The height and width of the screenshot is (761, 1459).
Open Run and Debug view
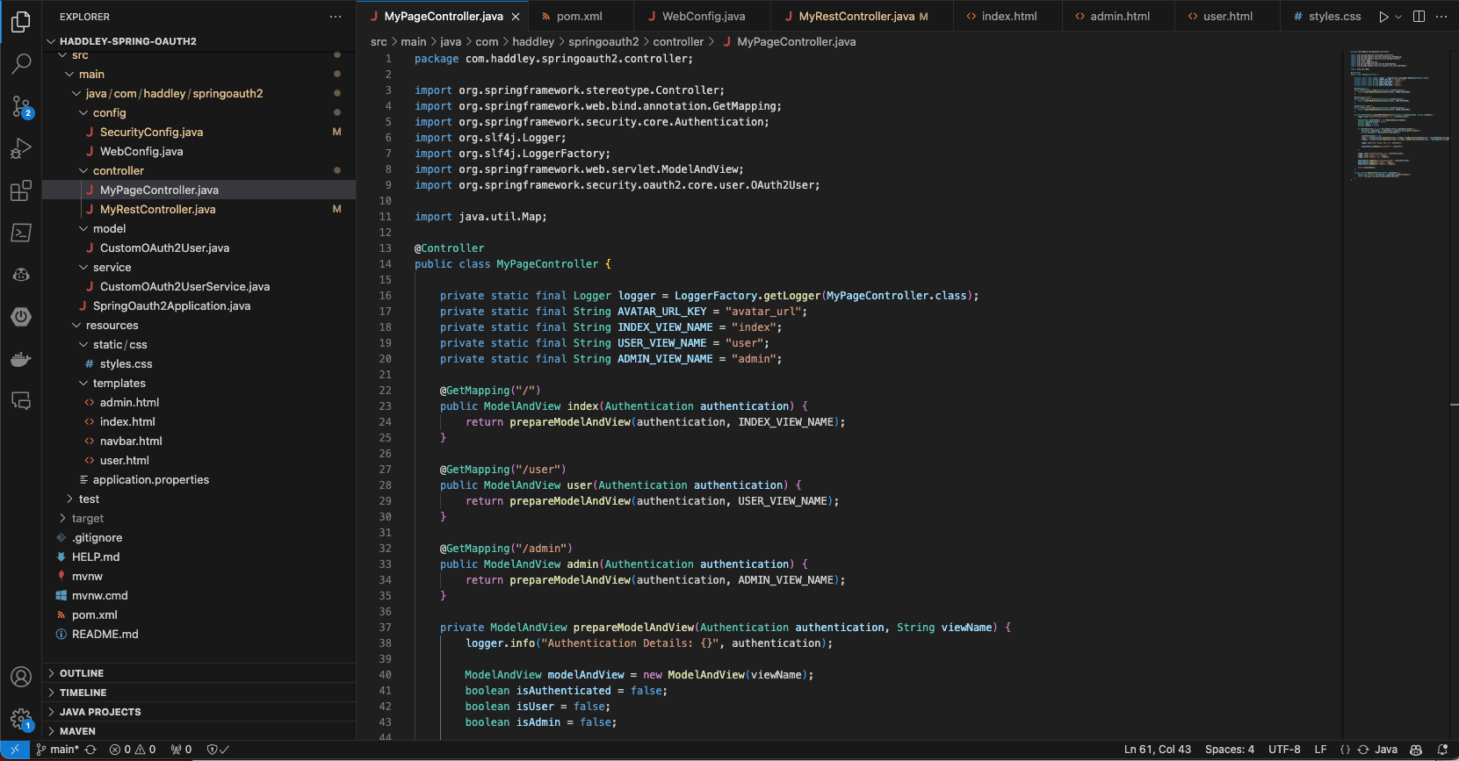(21, 148)
